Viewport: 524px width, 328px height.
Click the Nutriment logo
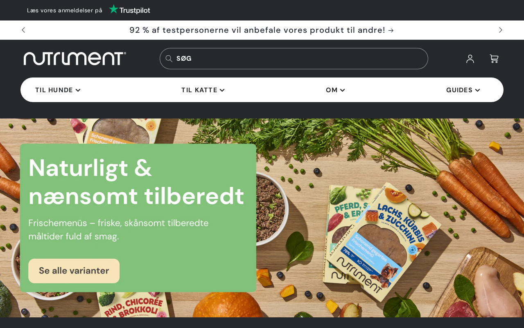coord(75,59)
